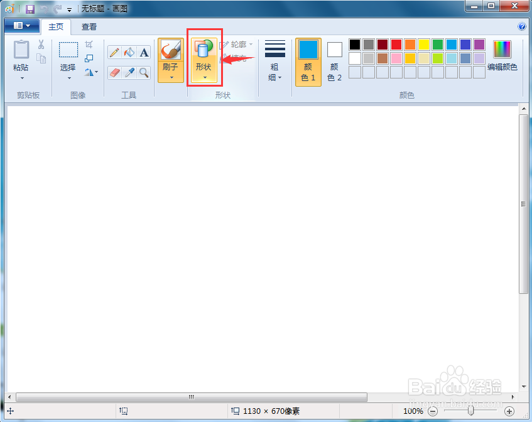Select the Eraser tool

[115, 72]
